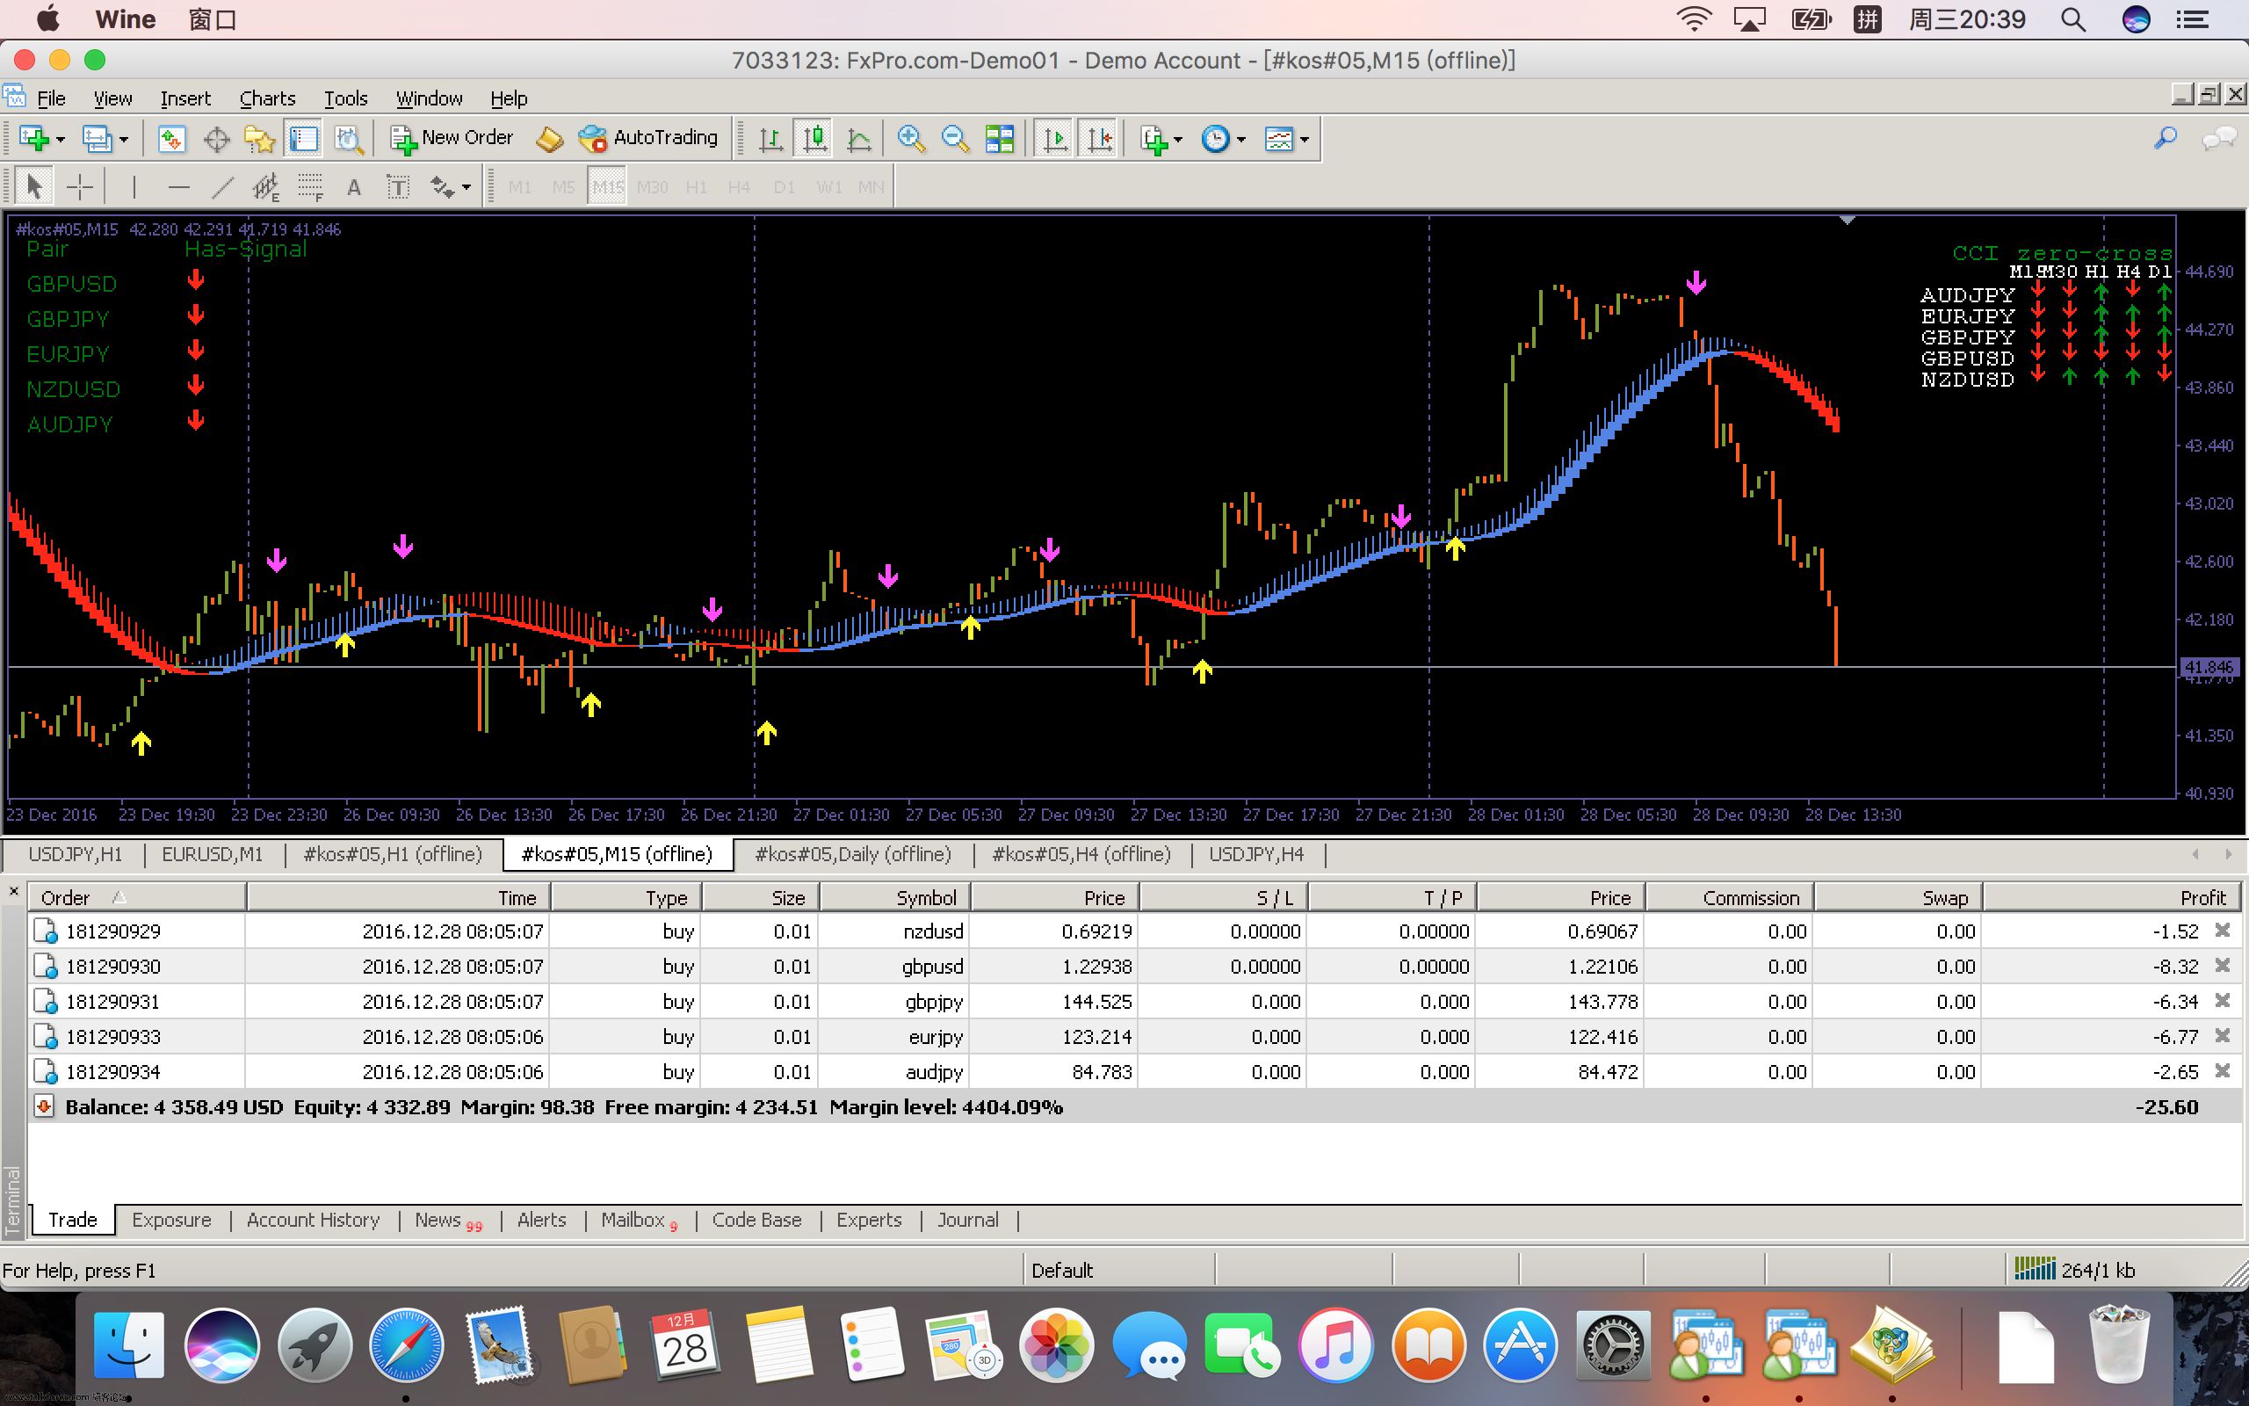Sort orders by the Symbol column header
The height and width of the screenshot is (1406, 2249).
(895, 897)
